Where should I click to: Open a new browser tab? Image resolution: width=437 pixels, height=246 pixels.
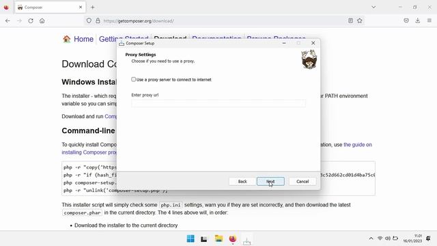coord(93,8)
